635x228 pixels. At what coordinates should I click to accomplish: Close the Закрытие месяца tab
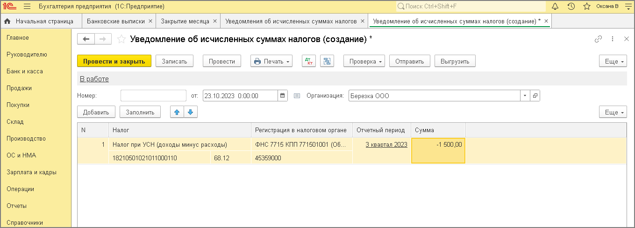pyautogui.click(x=215, y=21)
